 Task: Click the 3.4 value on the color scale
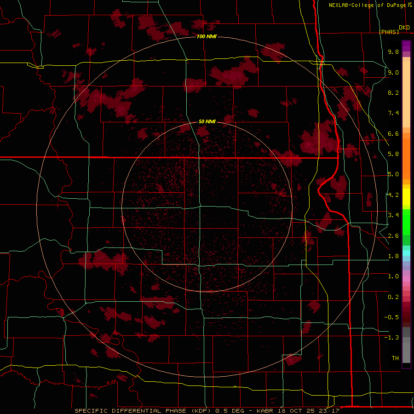(x=393, y=215)
